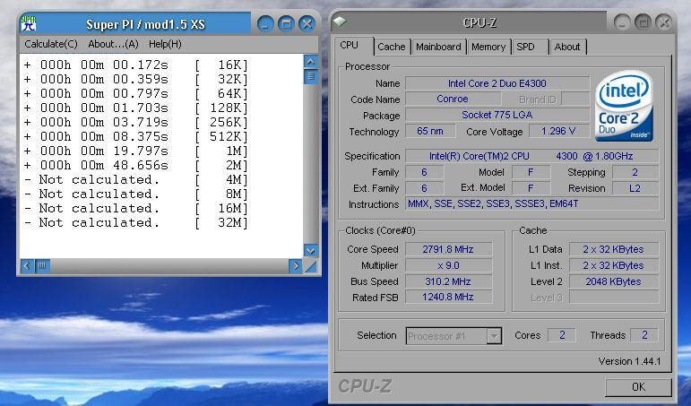The width and height of the screenshot is (691, 406).
Task: Click the Bus Speed value 310.2 MHz
Action: [x=448, y=281]
